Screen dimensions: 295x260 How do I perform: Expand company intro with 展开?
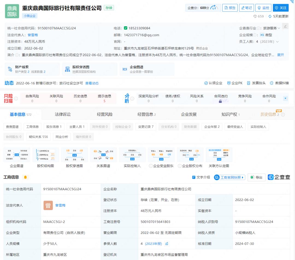pos(281,55)
